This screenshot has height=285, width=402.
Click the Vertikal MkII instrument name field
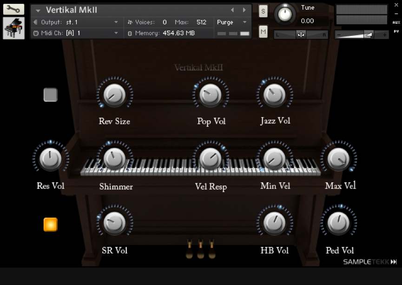72,10
